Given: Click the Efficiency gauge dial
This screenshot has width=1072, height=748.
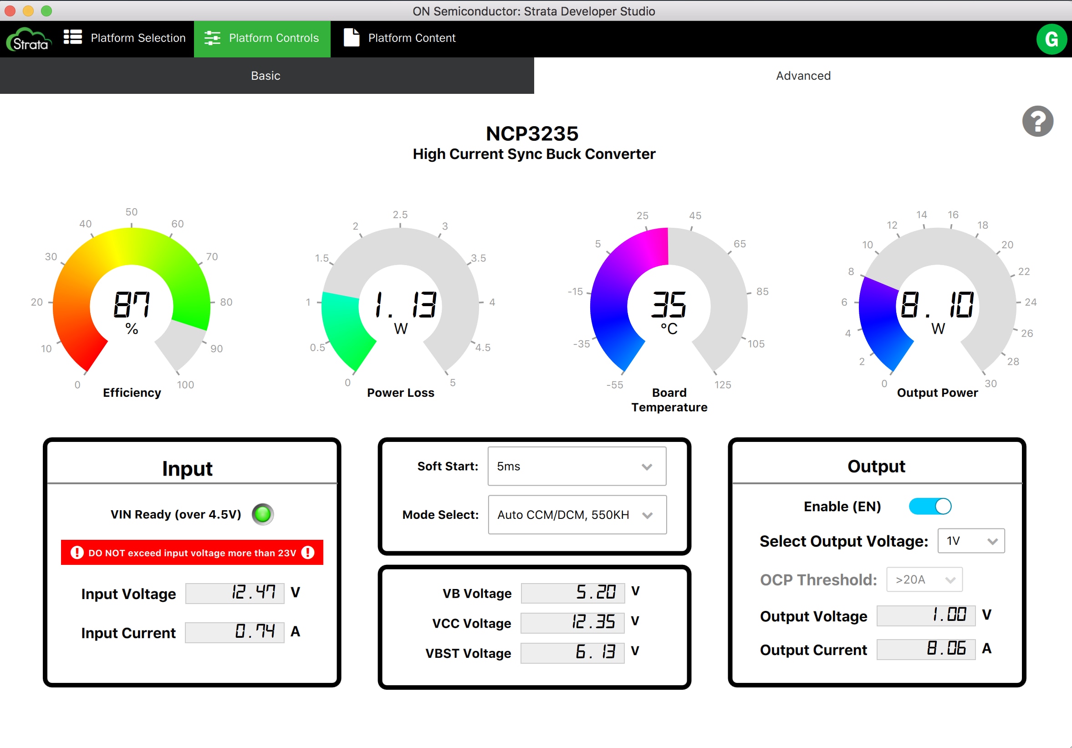Looking at the screenshot, I should [x=132, y=303].
